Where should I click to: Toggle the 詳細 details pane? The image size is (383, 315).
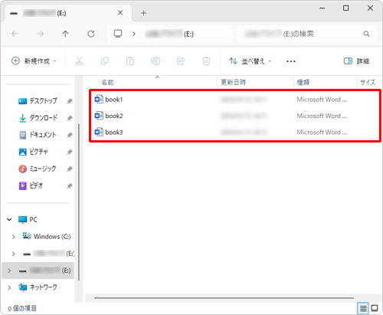tap(356, 61)
